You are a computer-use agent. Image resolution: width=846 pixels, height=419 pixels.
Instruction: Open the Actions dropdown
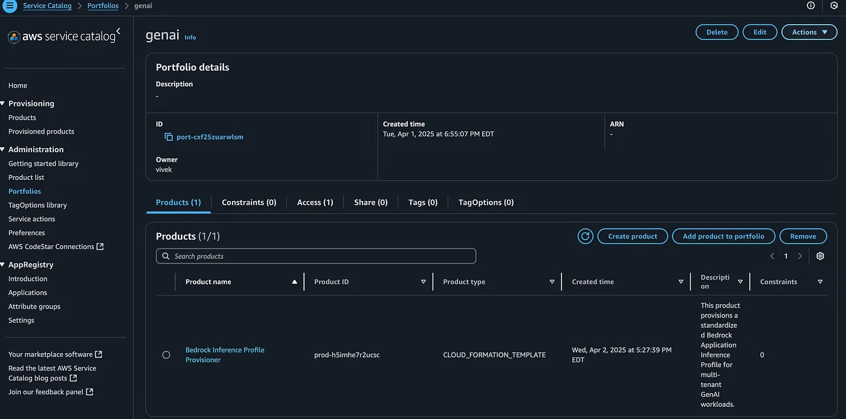(809, 32)
